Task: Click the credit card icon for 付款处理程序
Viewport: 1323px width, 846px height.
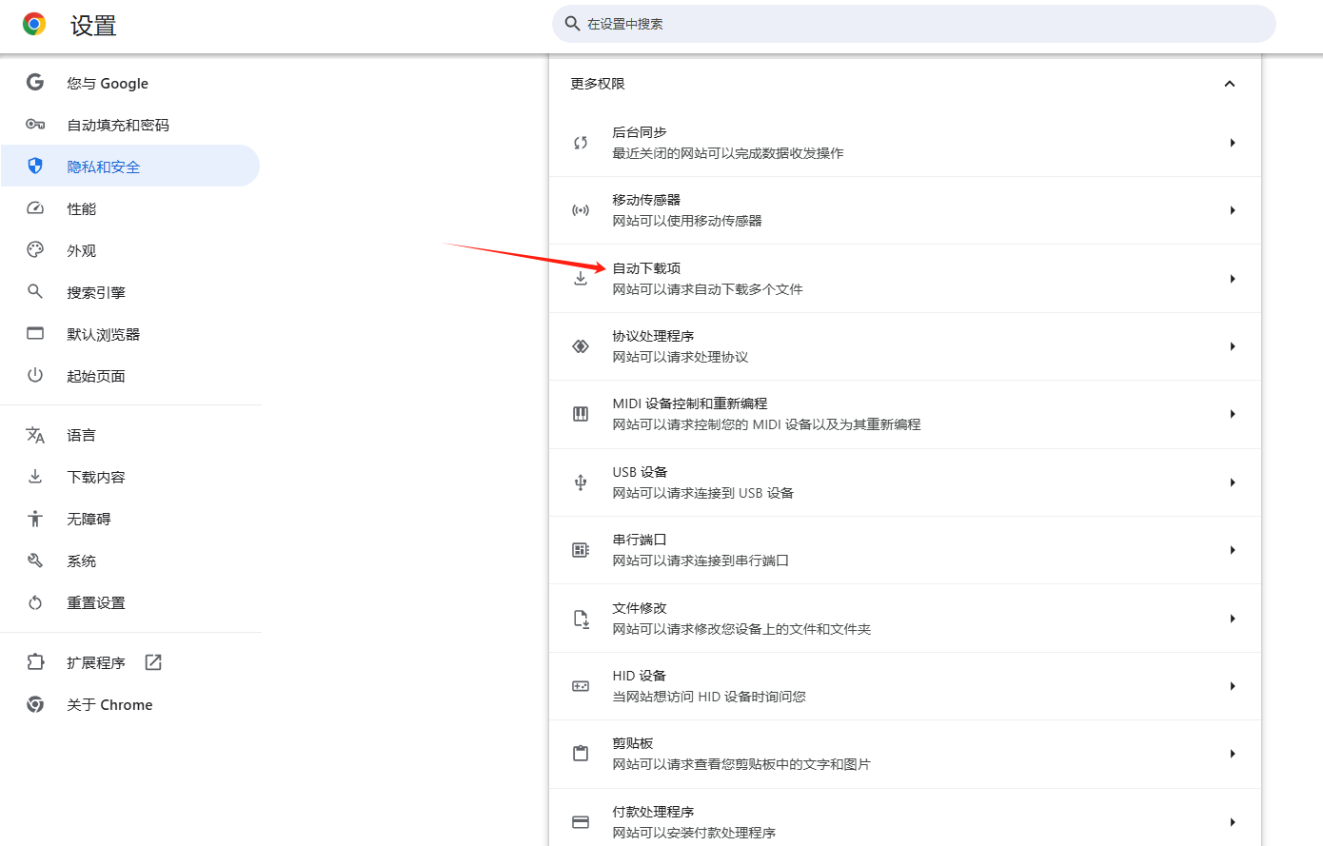Action: (581, 822)
